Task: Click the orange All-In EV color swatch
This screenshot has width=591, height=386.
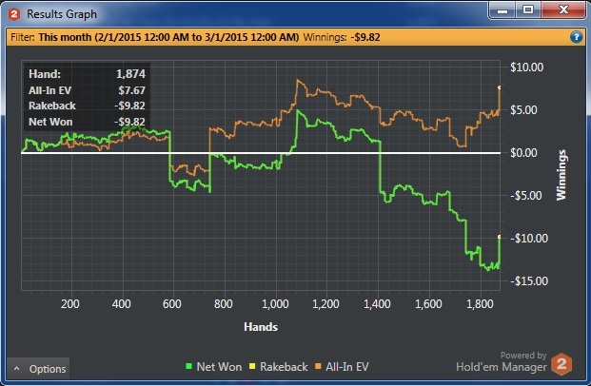Action: point(318,366)
